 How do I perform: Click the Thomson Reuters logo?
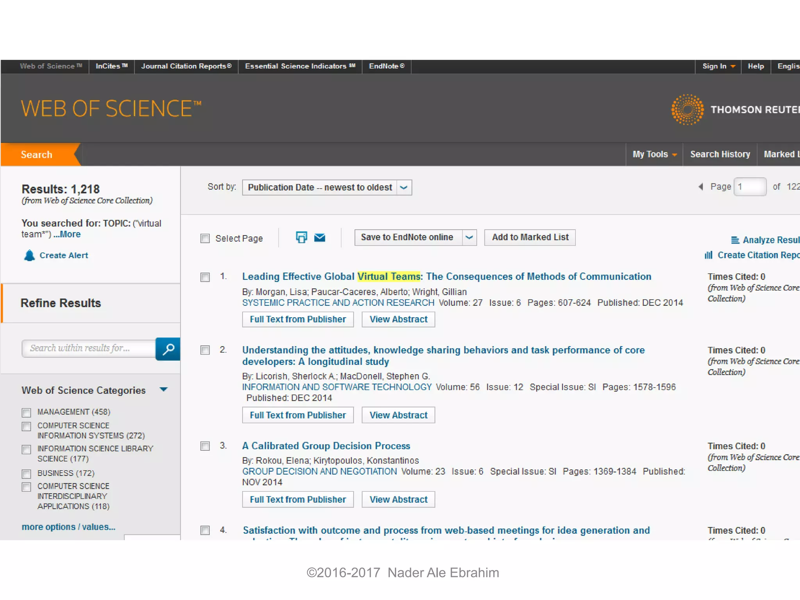687,109
